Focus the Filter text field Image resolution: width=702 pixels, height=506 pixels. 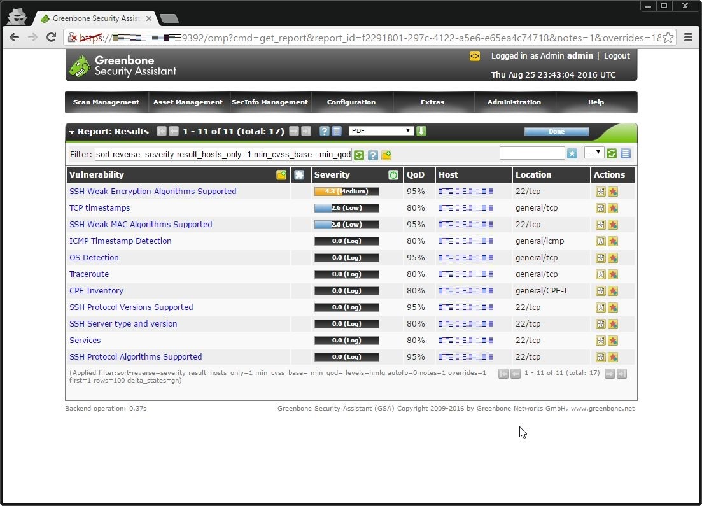coord(223,155)
